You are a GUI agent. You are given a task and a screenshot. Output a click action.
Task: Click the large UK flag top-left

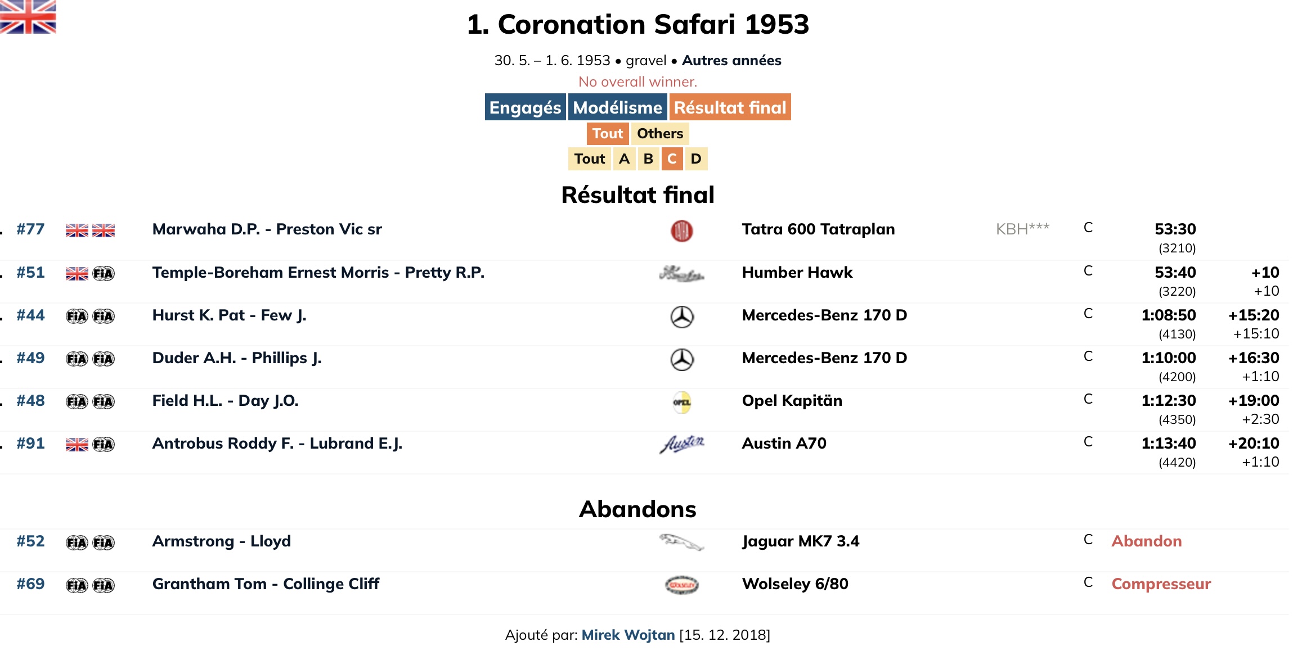[x=28, y=17]
